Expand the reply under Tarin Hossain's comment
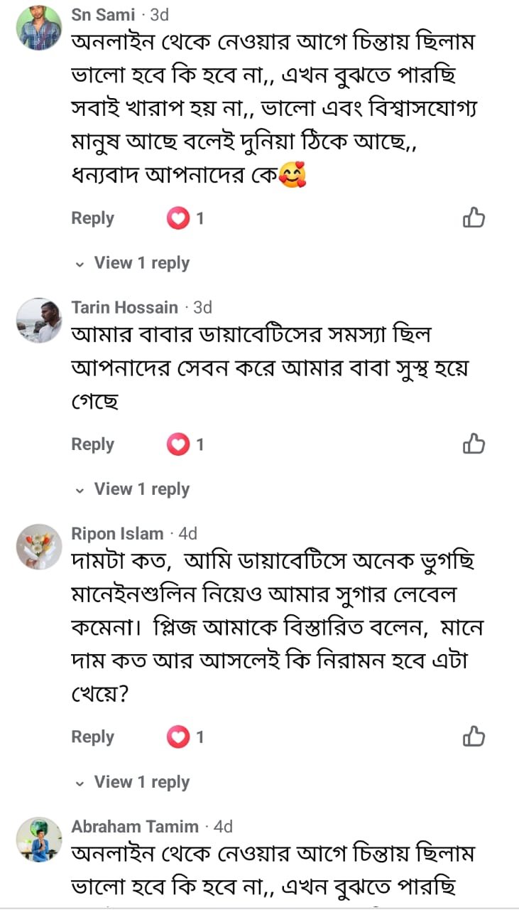 point(141,489)
